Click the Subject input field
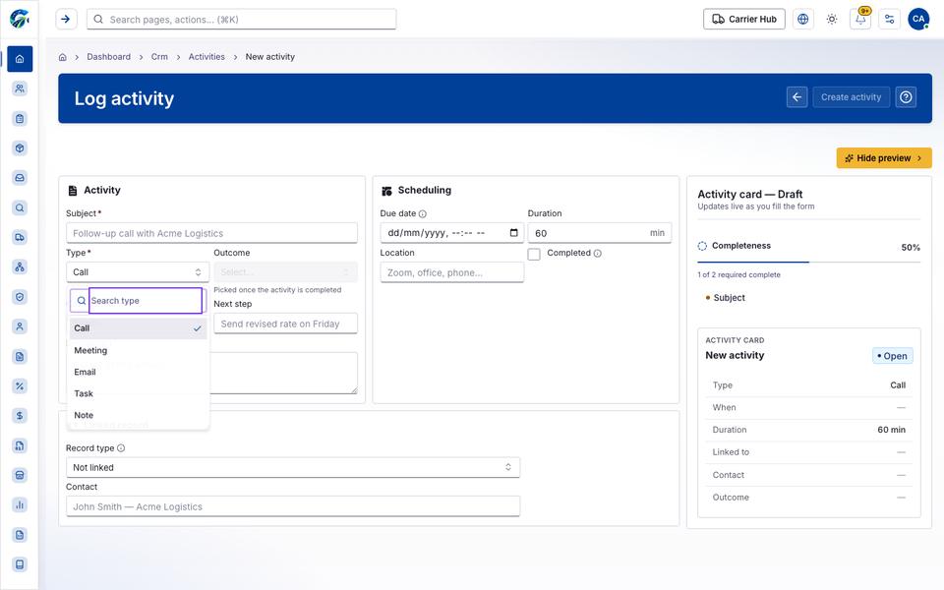The width and height of the screenshot is (944, 590). click(212, 233)
